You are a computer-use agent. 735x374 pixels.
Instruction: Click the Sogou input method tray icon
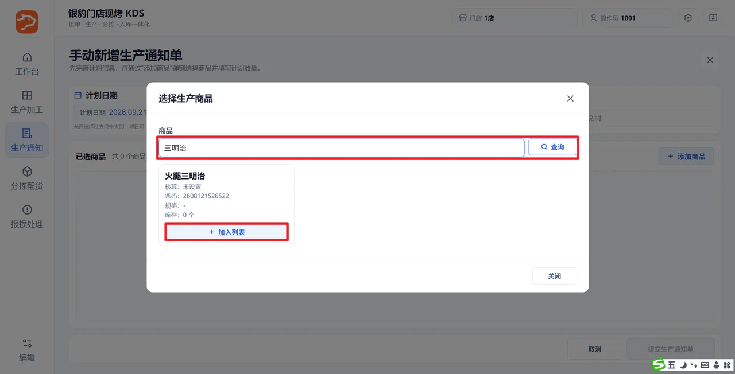click(x=659, y=365)
